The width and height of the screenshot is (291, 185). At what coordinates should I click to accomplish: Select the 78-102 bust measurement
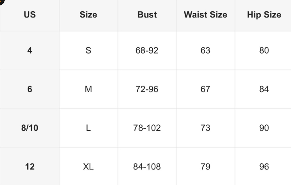coord(147,128)
